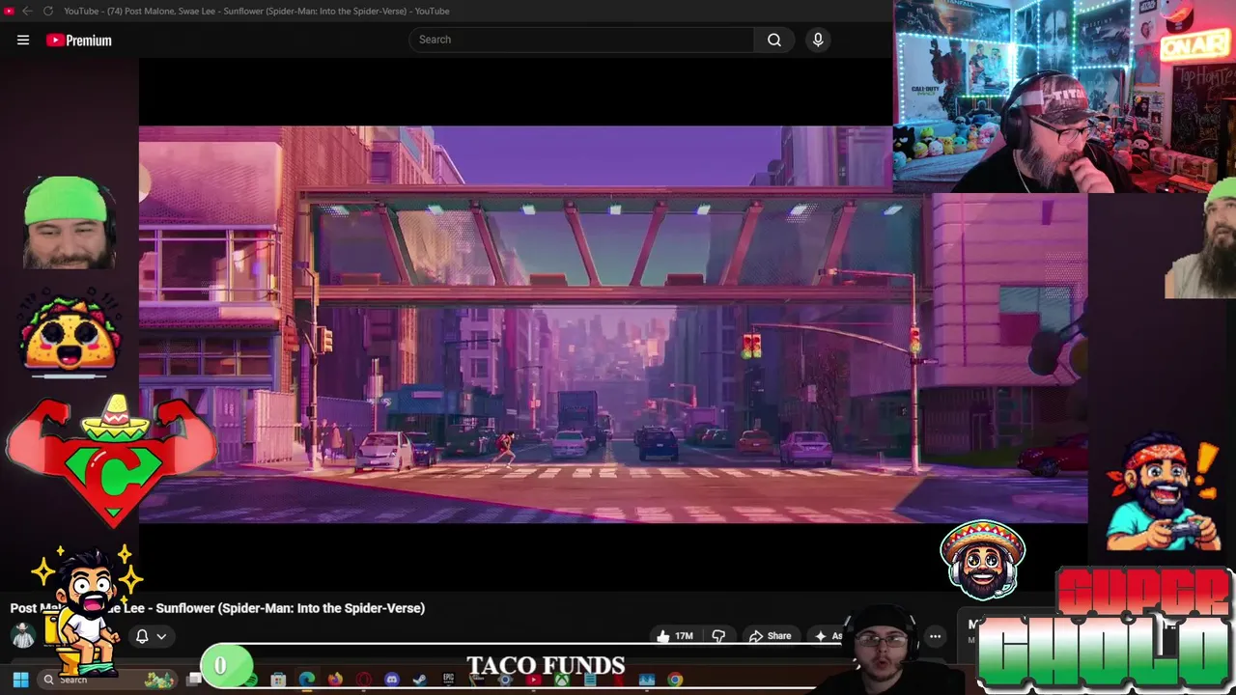1236x695 pixels.
Task: Click the Windows taskbar search box
Action: (107, 680)
